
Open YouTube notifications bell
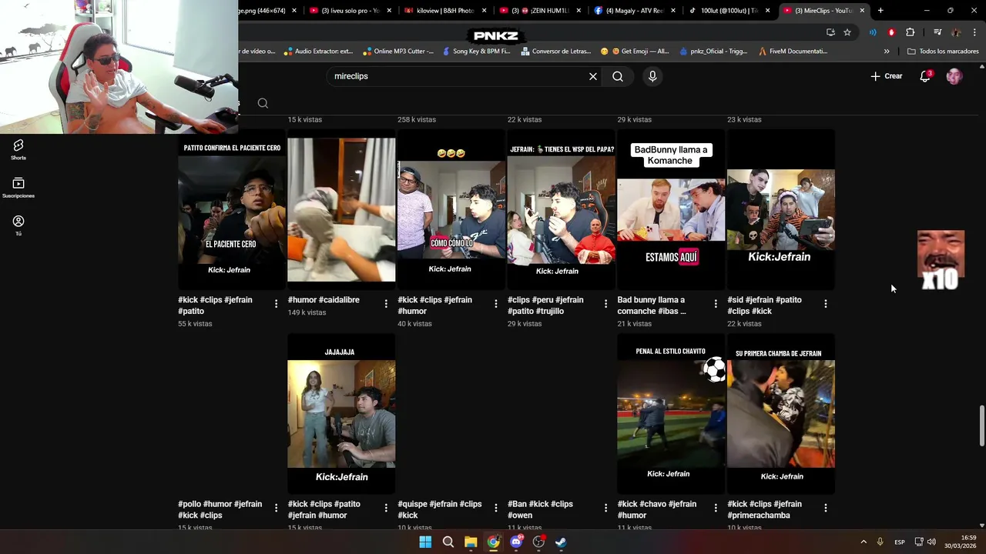tap(925, 76)
